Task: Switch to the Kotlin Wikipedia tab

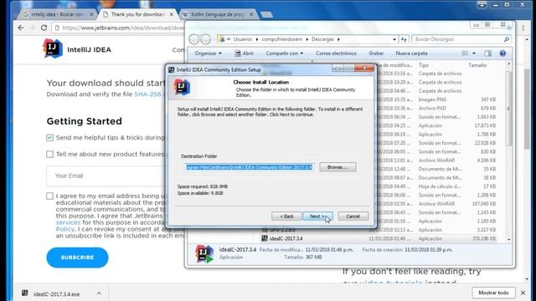Action: coord(218,14)
